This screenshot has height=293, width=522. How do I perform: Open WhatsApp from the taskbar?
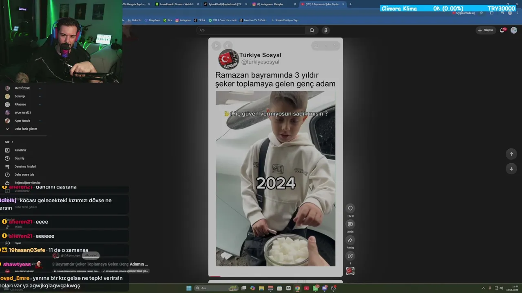(316, 288)
